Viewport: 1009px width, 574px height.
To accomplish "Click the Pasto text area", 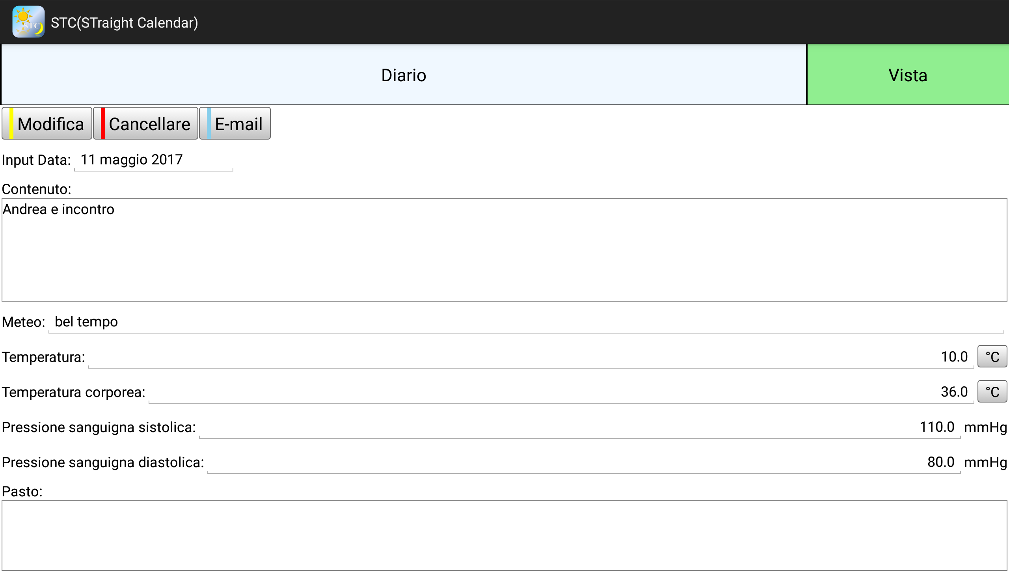I will click(x=504, y=535).
